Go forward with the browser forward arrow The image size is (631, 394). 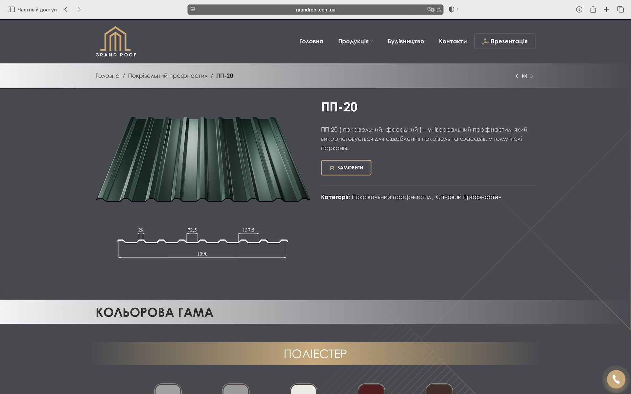(79, 10)
